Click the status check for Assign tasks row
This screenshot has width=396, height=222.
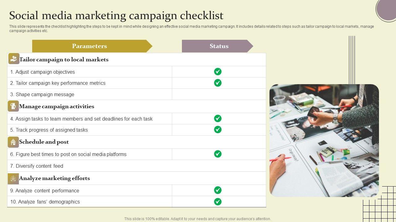click(218, 118)
